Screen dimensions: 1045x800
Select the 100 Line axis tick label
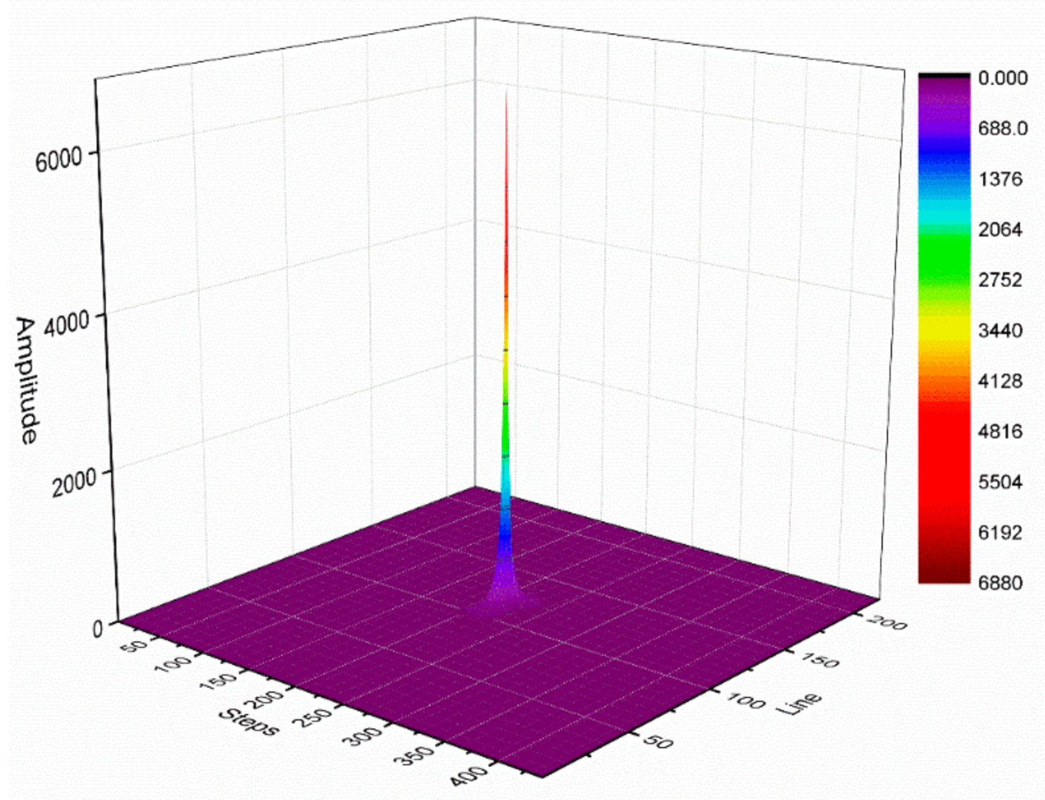746,701
